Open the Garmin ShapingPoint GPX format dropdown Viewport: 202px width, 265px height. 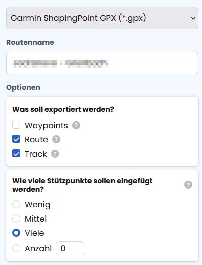[x=102, y=18]
